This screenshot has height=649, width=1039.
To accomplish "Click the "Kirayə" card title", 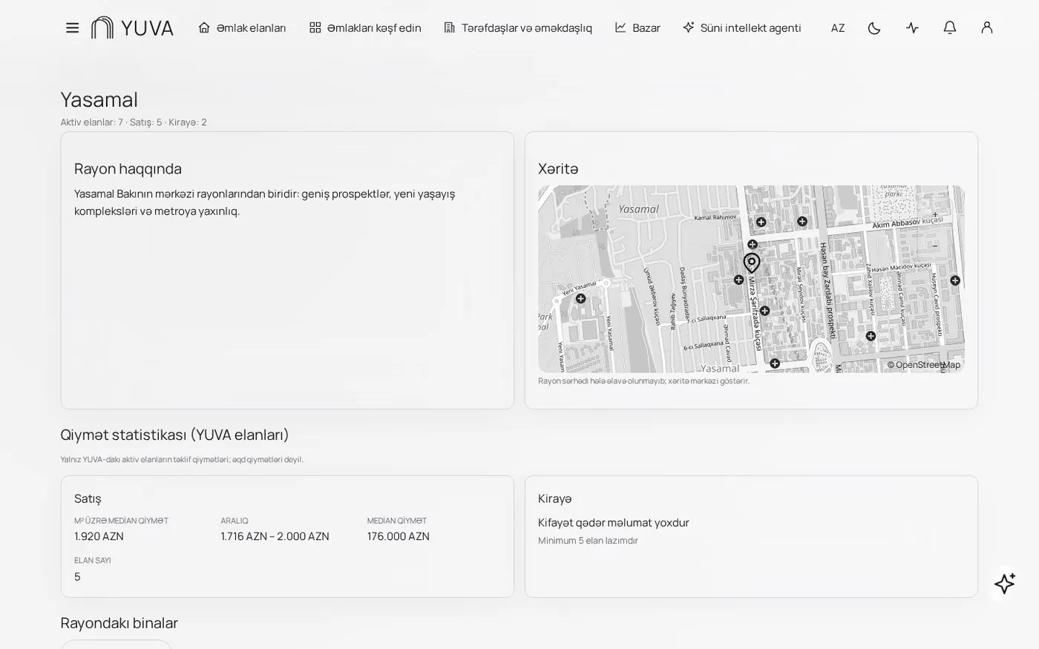I will (x=555, y=498).
